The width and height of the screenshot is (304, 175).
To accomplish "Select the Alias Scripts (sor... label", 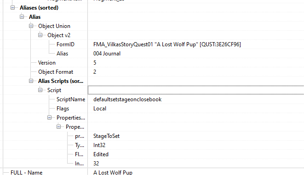I will (61, 81).
